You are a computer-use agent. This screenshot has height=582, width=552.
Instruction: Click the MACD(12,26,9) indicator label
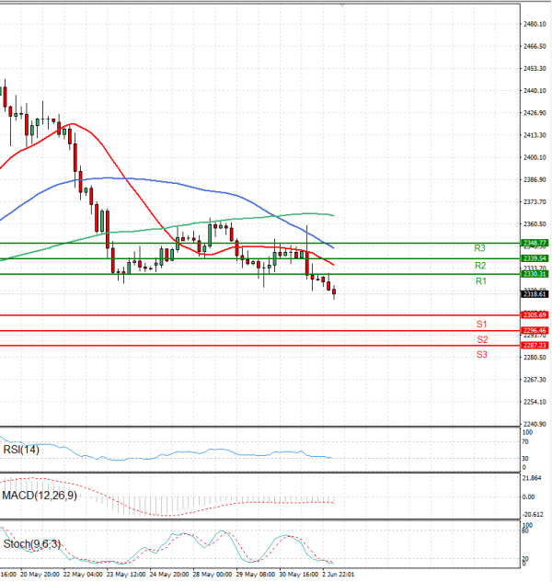[x=40, y=496]
